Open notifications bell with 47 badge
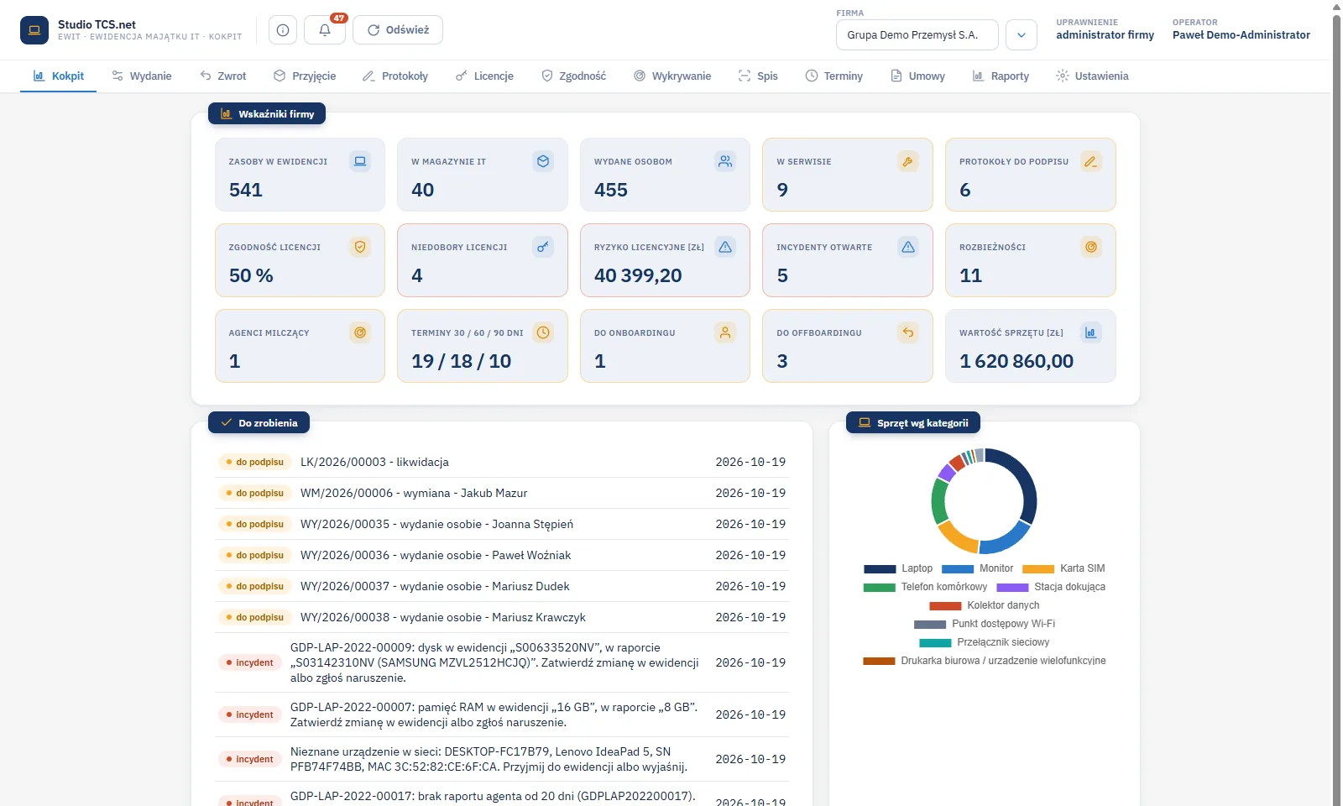This screenshot has height=806, width=1343. (325, 30)
